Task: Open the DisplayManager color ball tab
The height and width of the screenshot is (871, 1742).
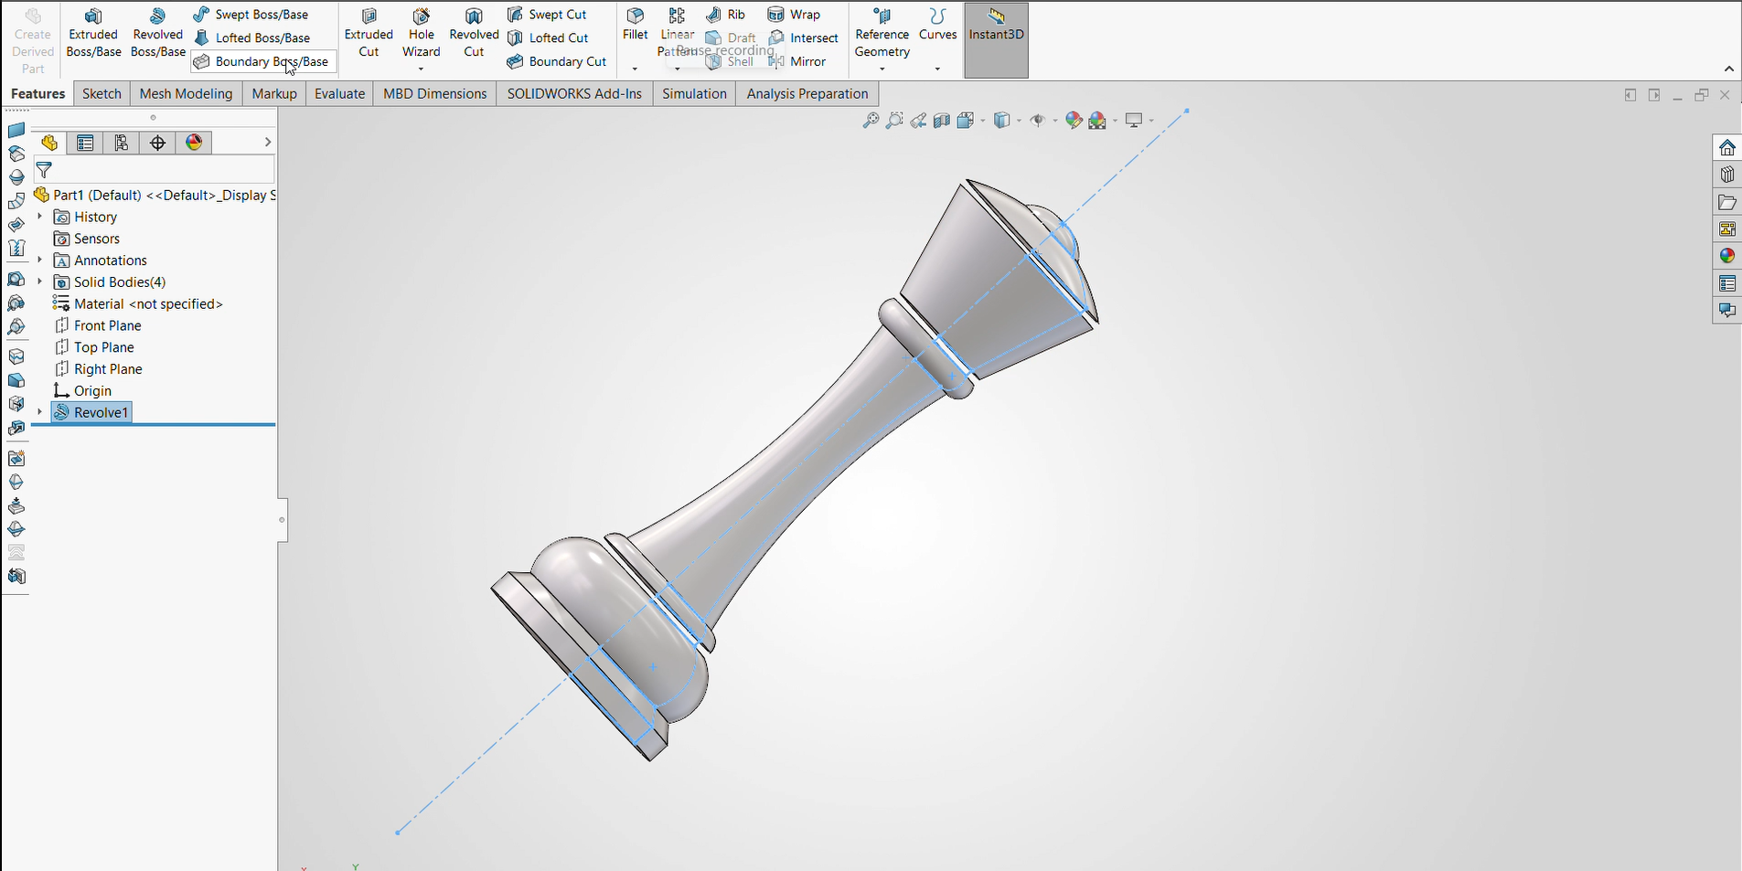Action: click(194, 143)
